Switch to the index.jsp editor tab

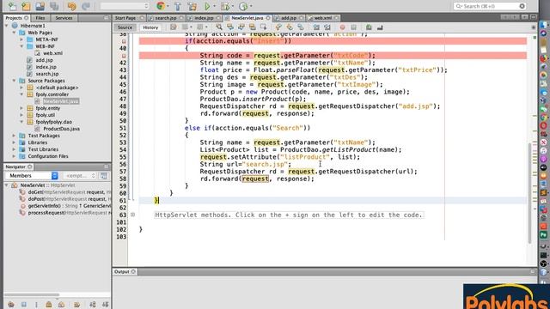205,18
